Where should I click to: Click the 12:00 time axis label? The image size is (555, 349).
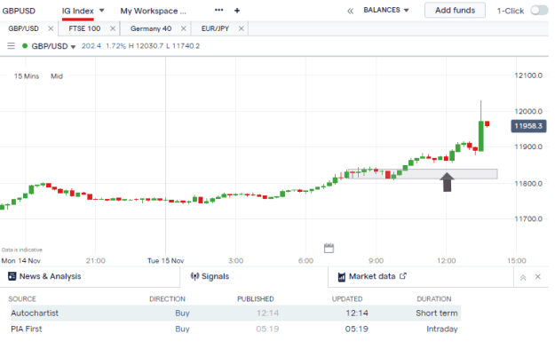[446, 261]
